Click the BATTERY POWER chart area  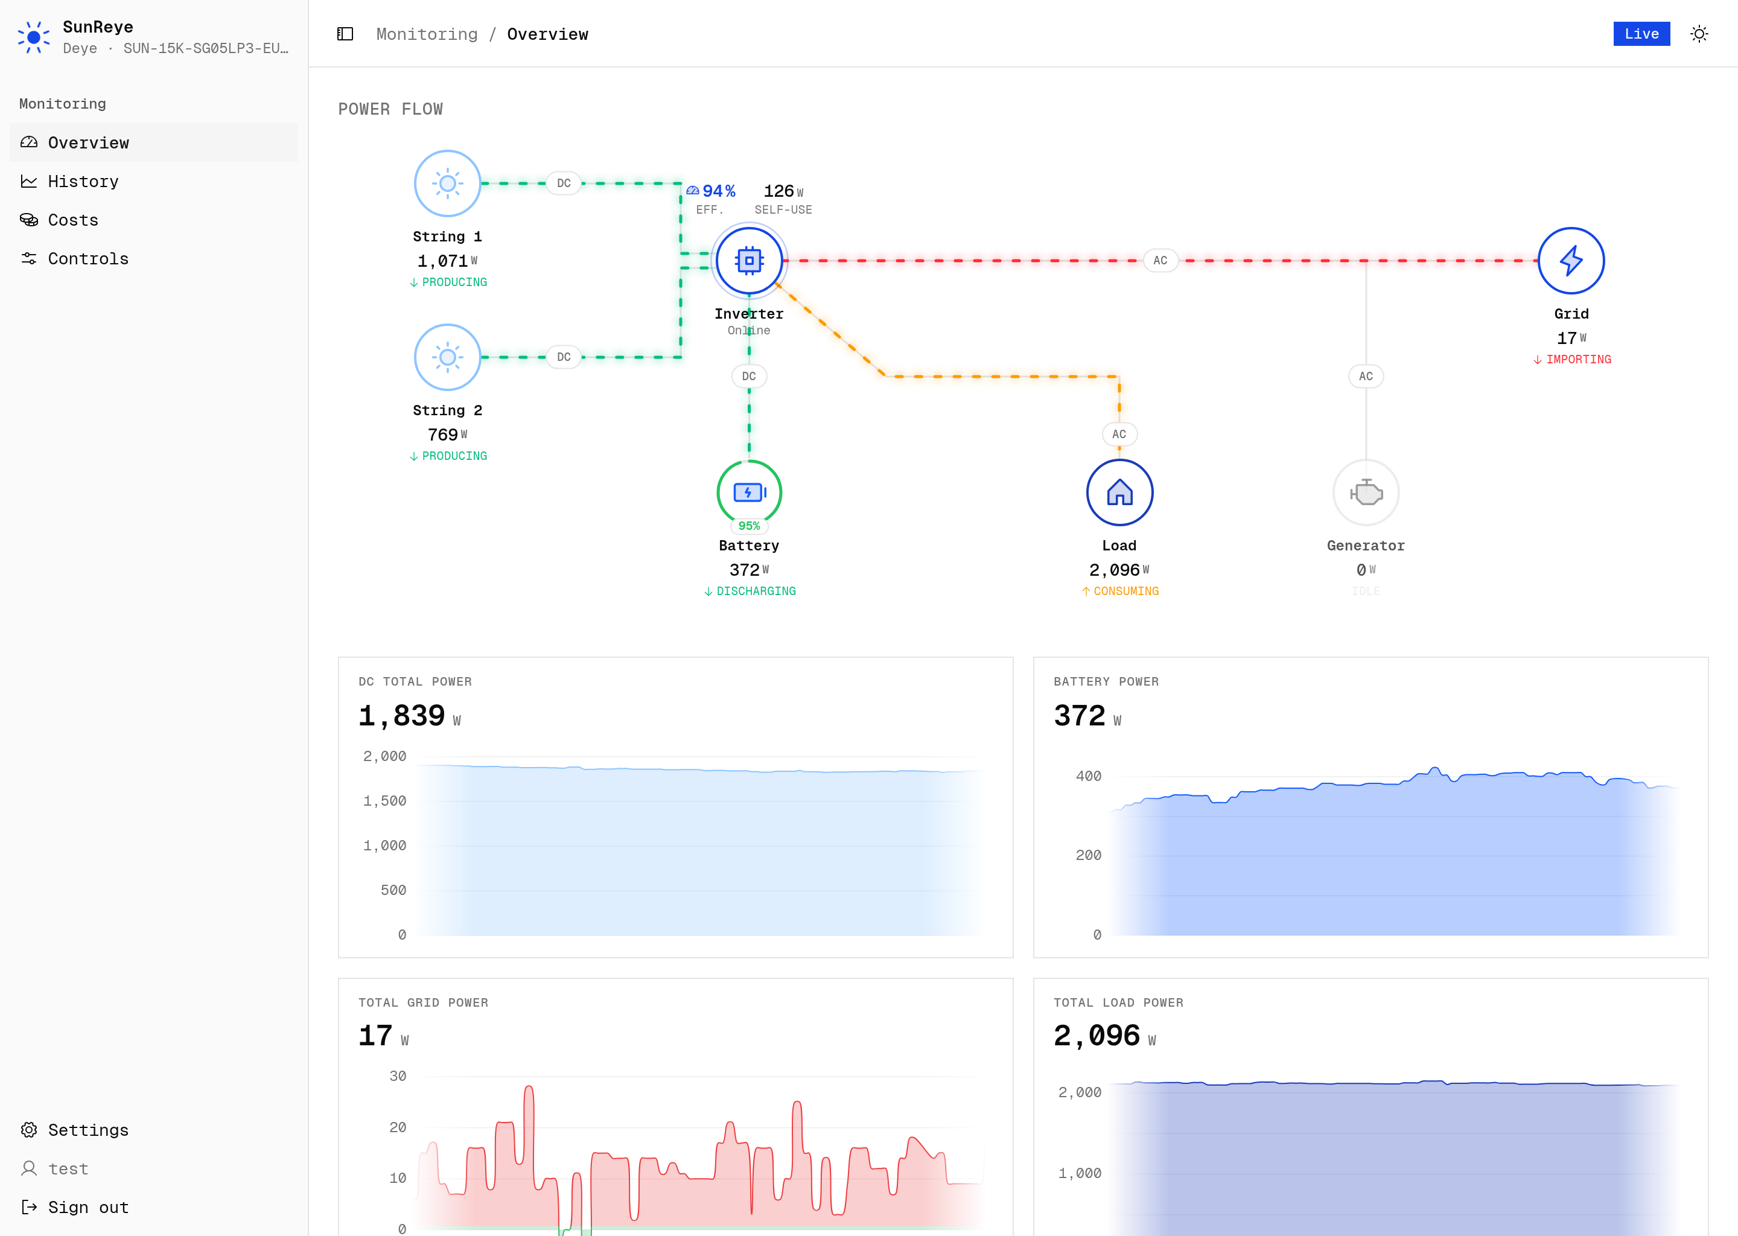[1394, 846]
